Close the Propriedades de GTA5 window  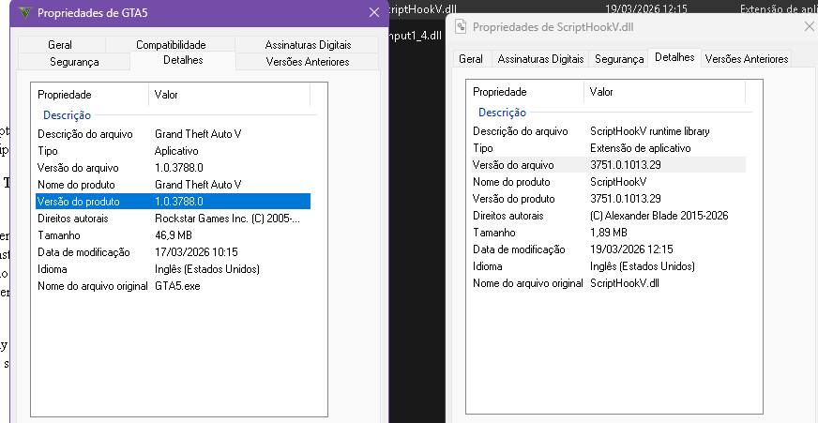pyautogui.click(x=374, y=12)
